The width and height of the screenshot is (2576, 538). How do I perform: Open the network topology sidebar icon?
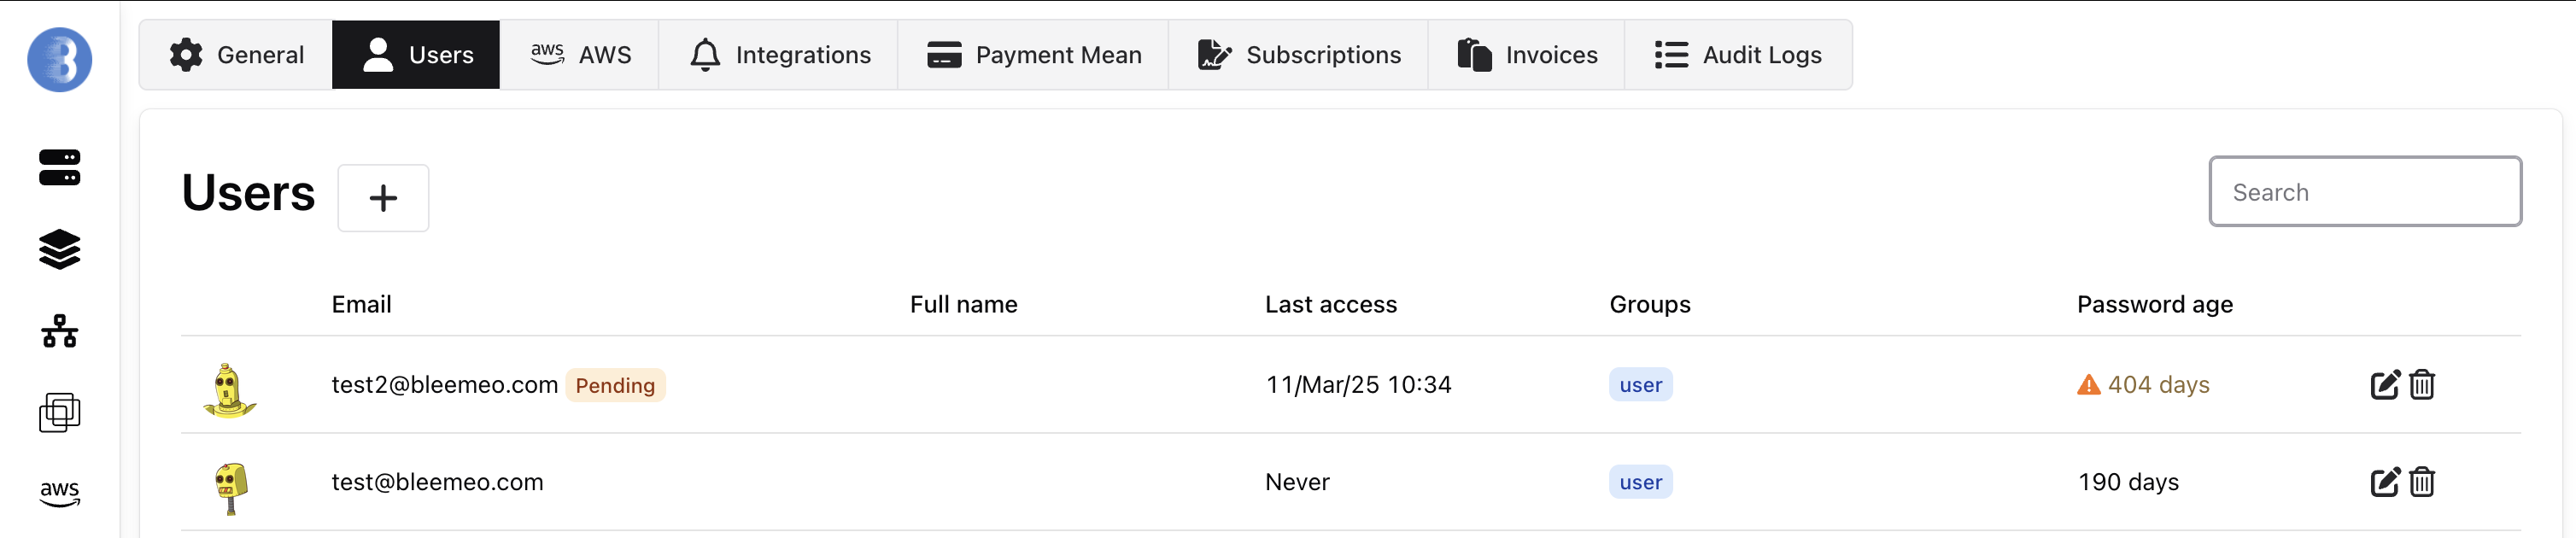pos(59,331)
